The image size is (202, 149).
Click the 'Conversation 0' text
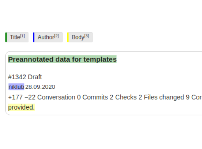(59, 97)
